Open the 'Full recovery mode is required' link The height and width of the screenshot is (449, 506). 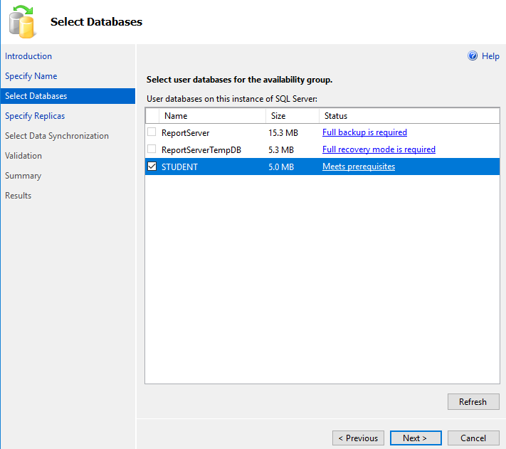(x=379, y=149)
